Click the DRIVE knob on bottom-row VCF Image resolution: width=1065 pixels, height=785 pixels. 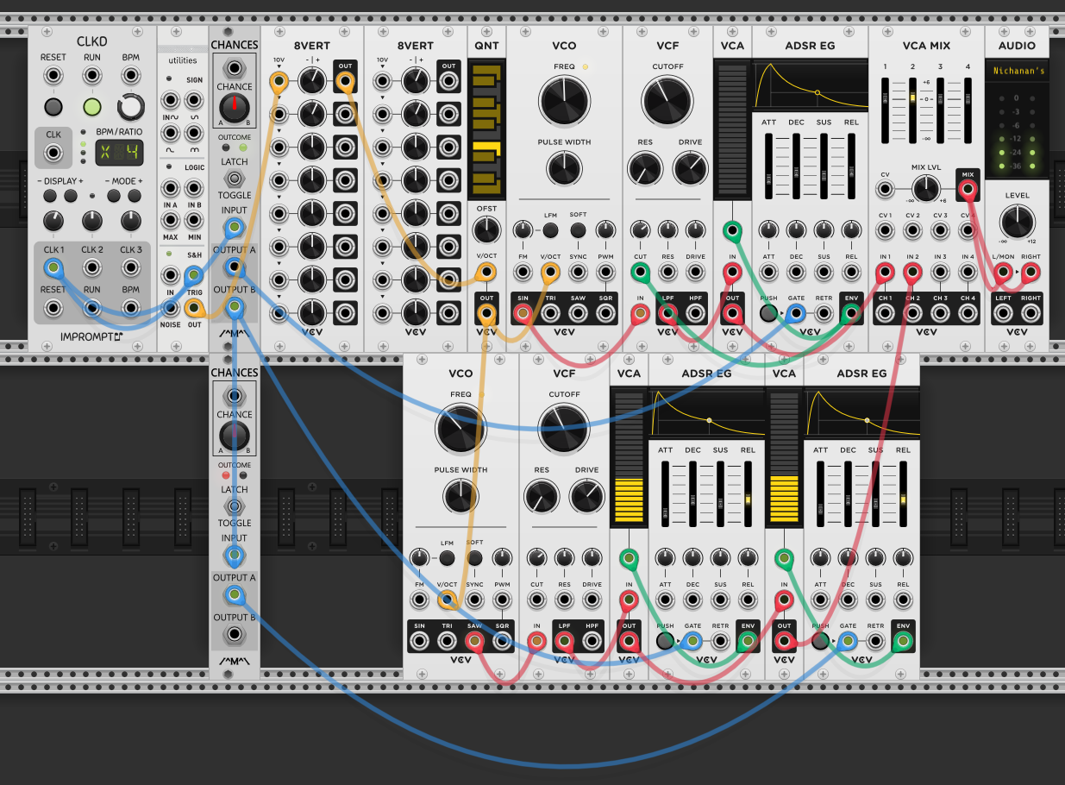click(586, 496)
